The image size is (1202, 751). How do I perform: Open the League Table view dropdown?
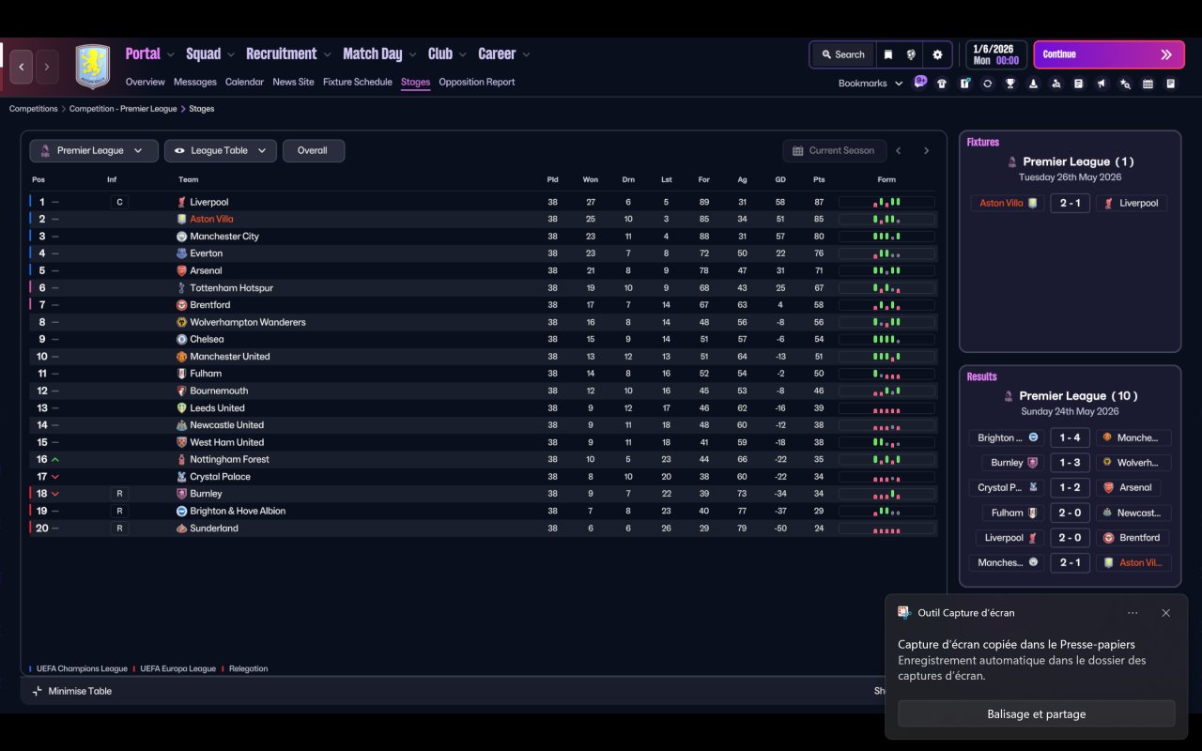221,150
